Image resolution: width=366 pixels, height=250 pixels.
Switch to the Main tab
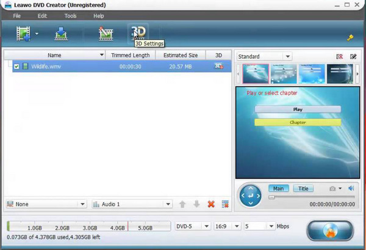tap(279, 188)
